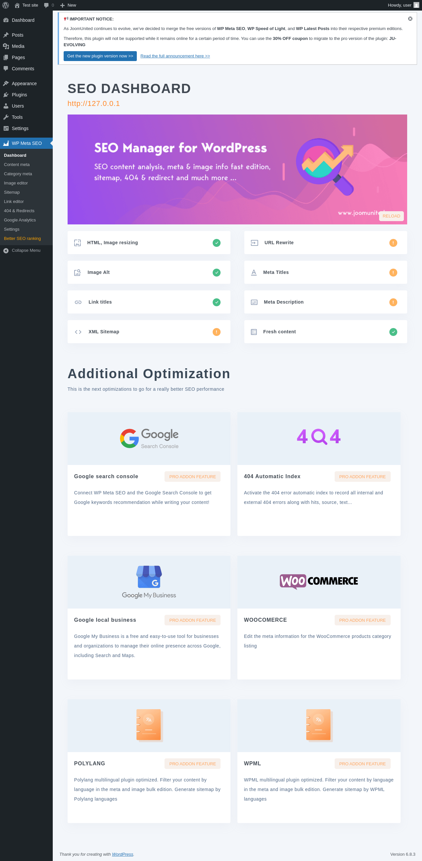Click the 404 logo image

tap(318, 437)
